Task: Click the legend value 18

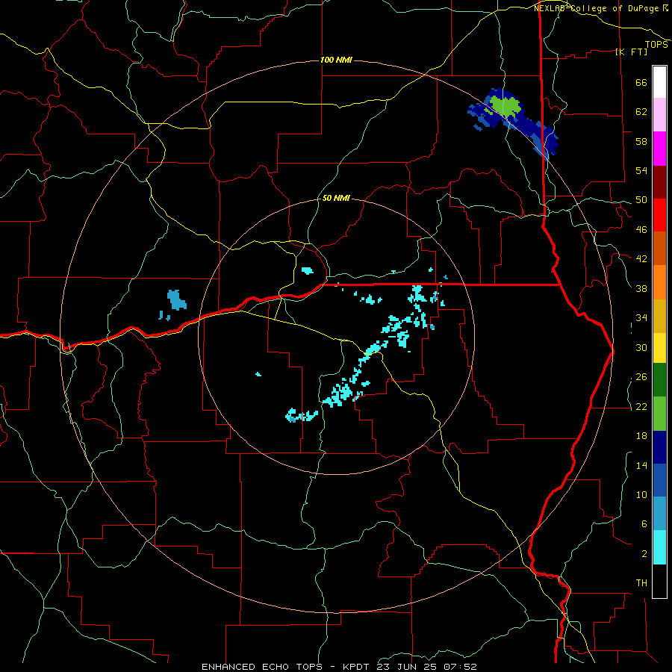Action: pos(641,436)
